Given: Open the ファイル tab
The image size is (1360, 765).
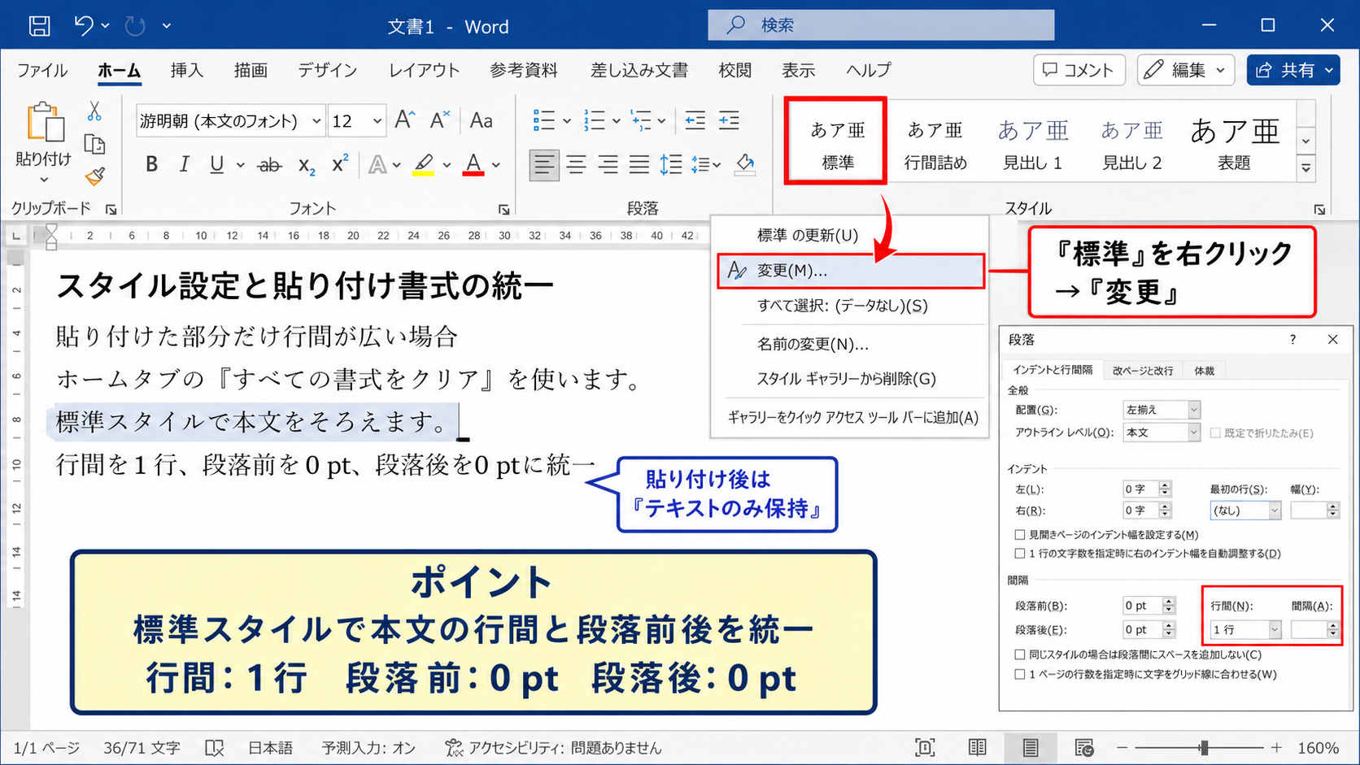Looking at the screenshot, I should [x=42, y=71].
